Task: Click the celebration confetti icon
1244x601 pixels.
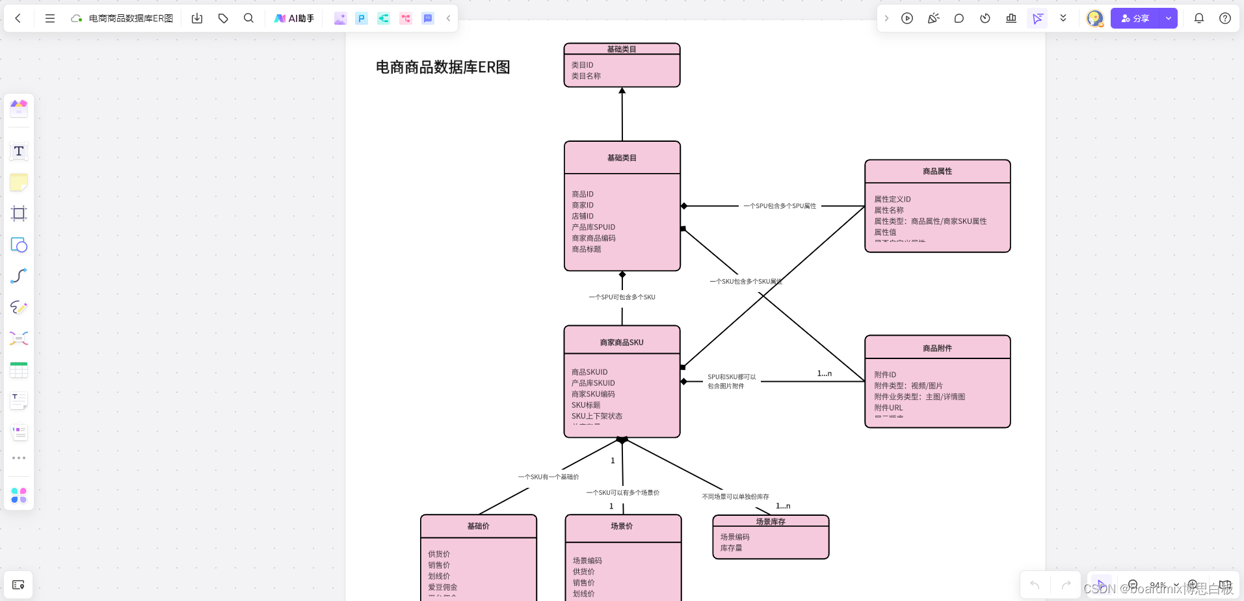Action: tap(933, 18)
